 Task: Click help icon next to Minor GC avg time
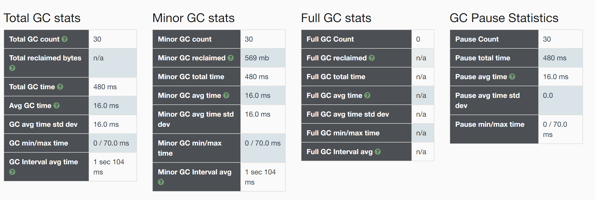tap(226, 95)
